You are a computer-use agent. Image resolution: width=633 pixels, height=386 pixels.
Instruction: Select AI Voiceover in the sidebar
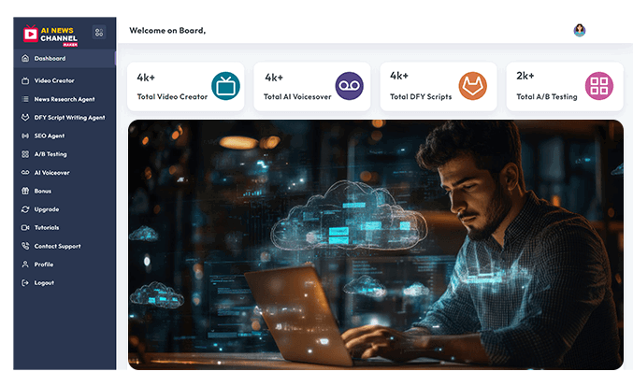pyautogui.click(x=51, y=173)
